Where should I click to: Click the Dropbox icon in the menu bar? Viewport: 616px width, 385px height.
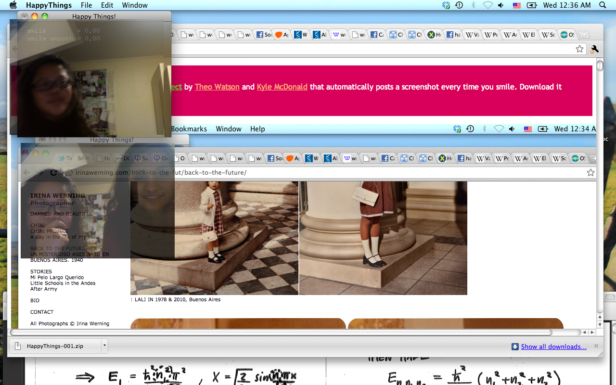click(x=446, y=5)
